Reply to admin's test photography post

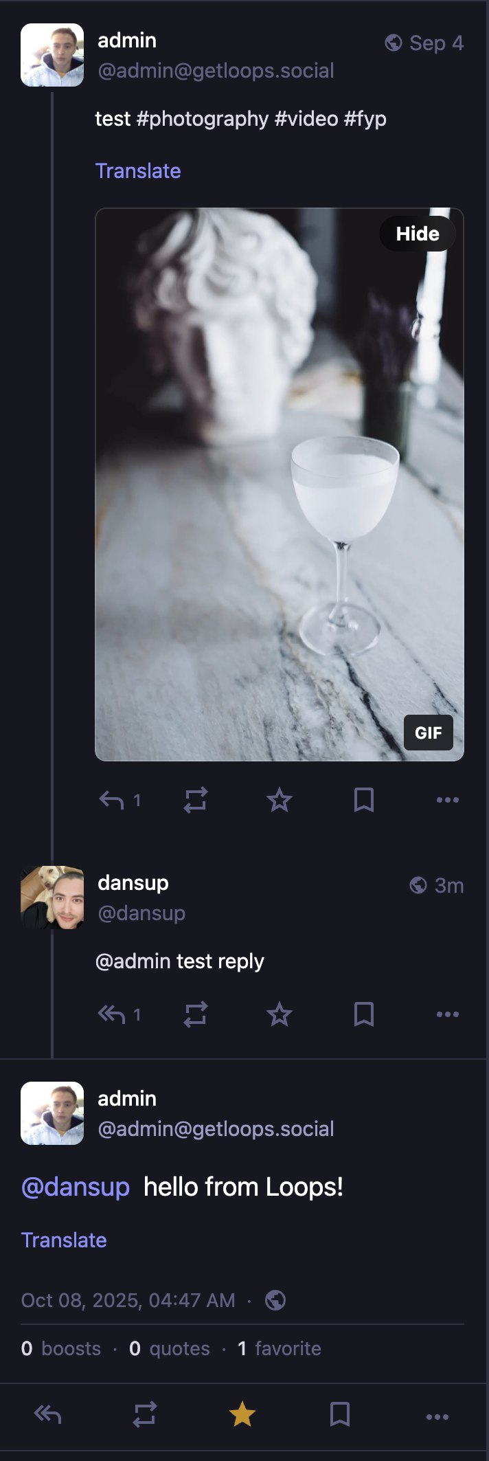pos(112,800)
